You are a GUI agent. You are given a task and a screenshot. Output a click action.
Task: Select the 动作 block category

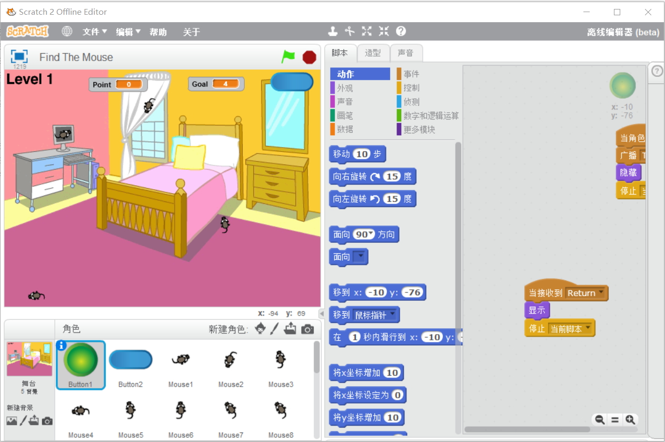pos(360,74)
